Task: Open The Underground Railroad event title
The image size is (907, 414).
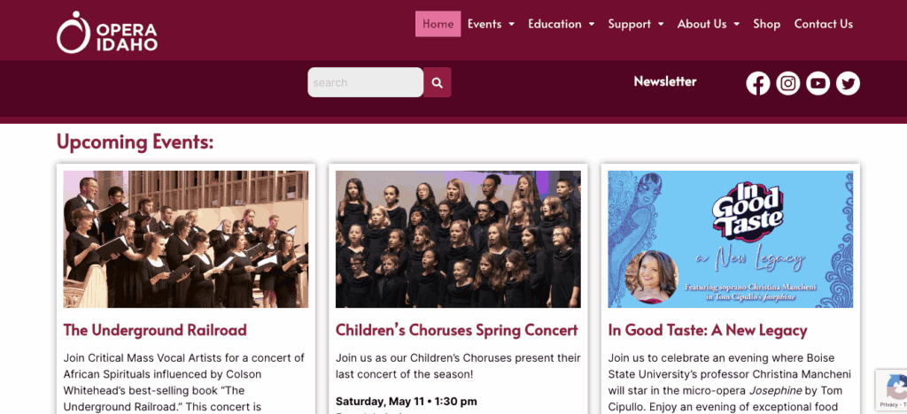Action: 155,330
